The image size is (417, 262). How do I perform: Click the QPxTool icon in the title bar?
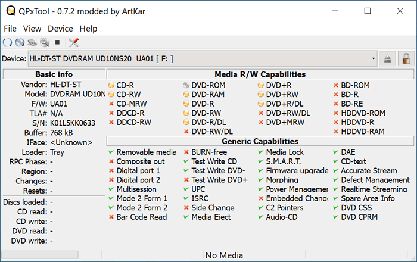[x=10, y=11]
